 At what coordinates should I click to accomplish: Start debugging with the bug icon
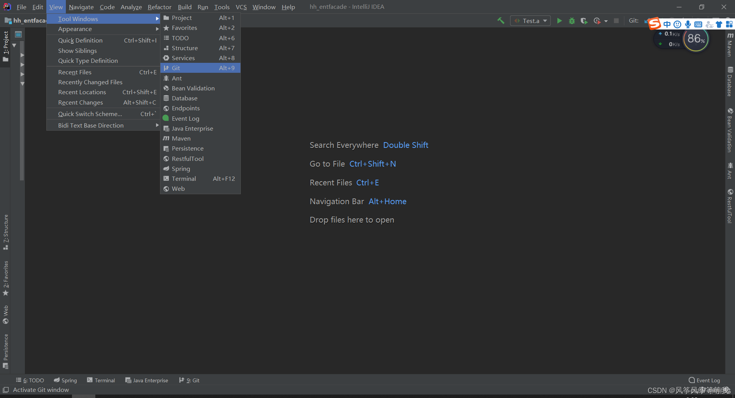point(572,21)
